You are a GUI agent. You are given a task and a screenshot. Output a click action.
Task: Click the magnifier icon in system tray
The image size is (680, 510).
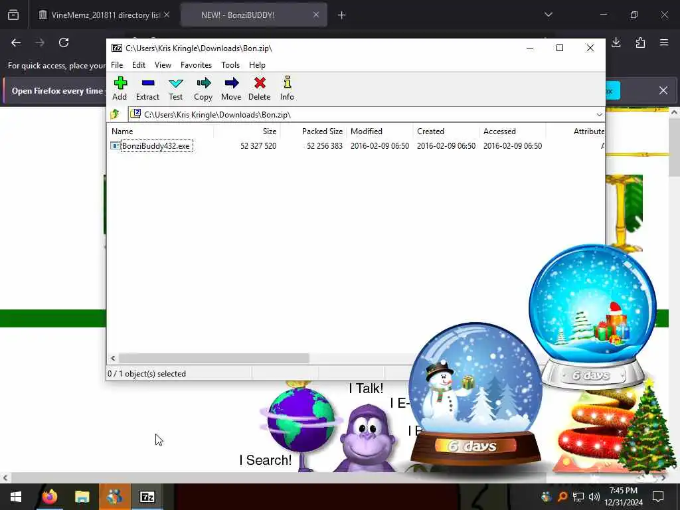[562, 497]
